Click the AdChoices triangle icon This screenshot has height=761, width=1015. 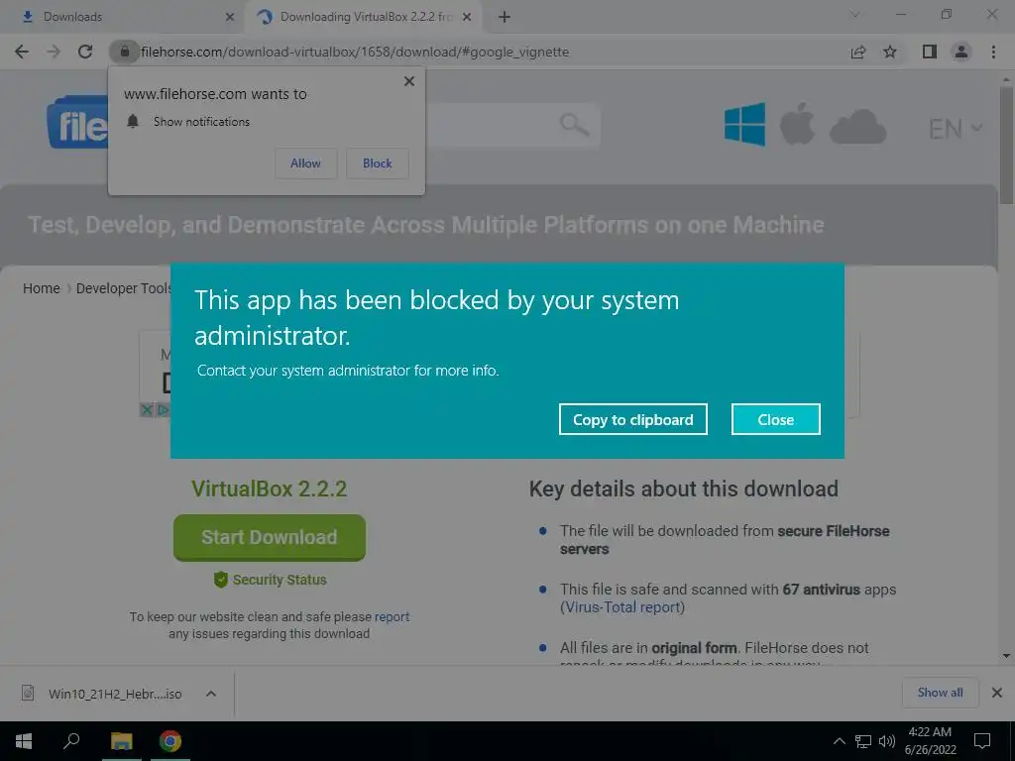[x=163, y=409]
